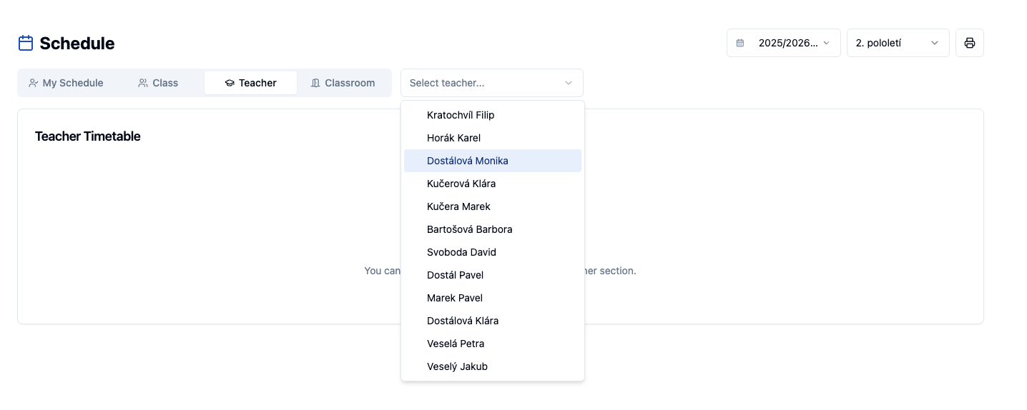Screen dimensions: 1027x410
Task: Choose Horák Karel from teacher list
Action: click(x=492, y=138)
